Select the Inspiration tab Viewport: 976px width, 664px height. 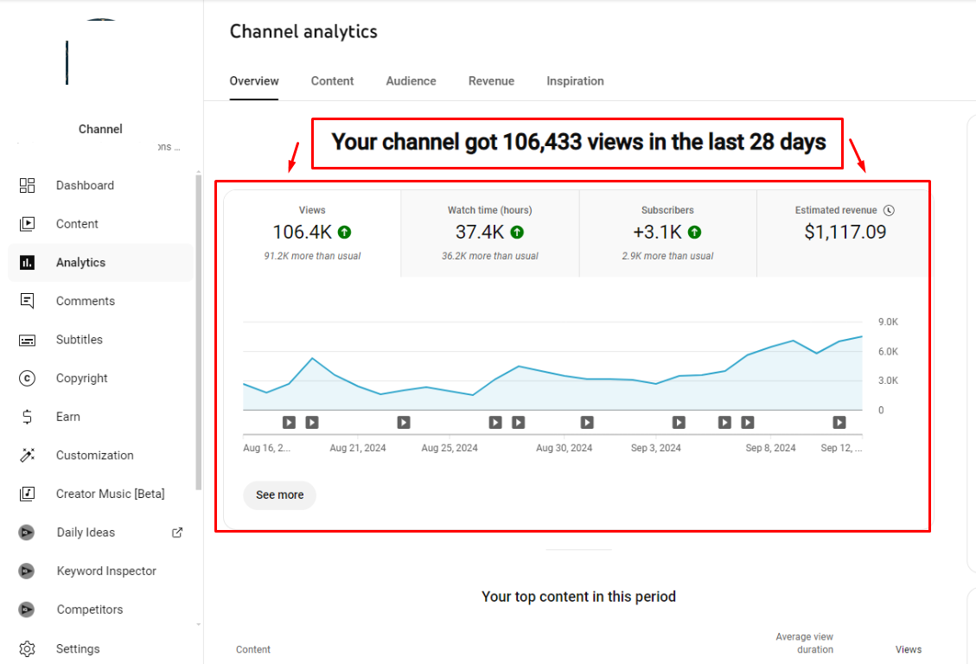(x=575, y=81)
